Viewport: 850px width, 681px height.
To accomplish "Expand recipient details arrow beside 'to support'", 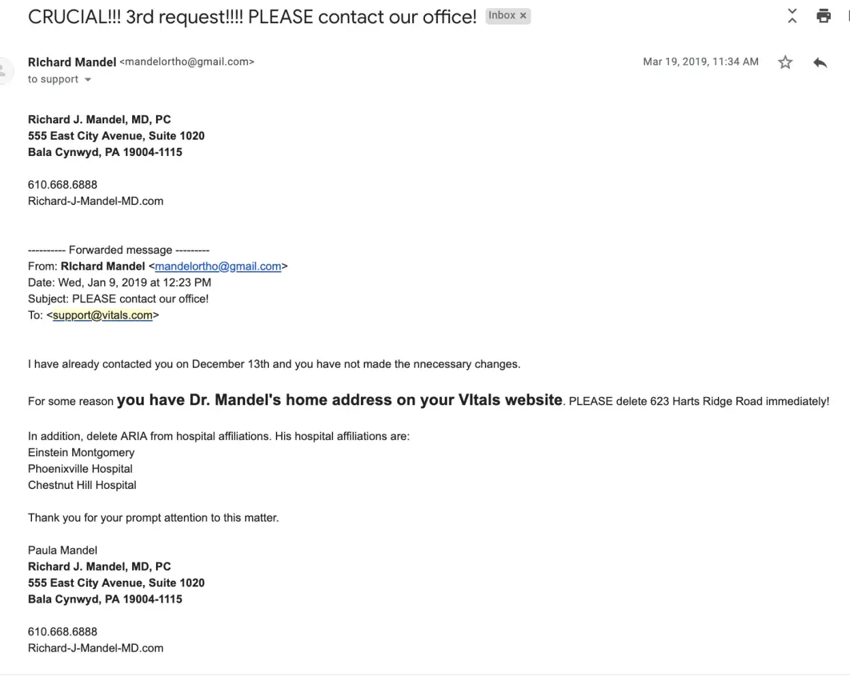I will (88, 80).
